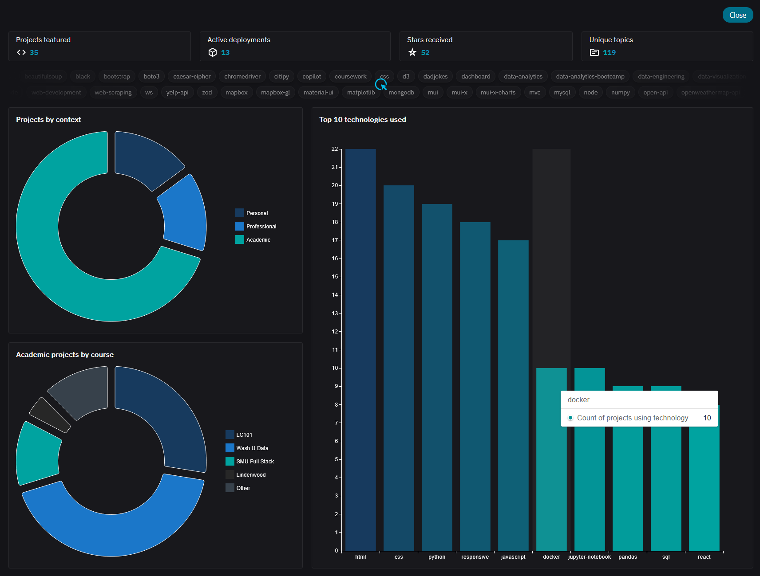The image size is (760, 576).
Task: Click the large Academic donut slice
Action: point(40,248)
